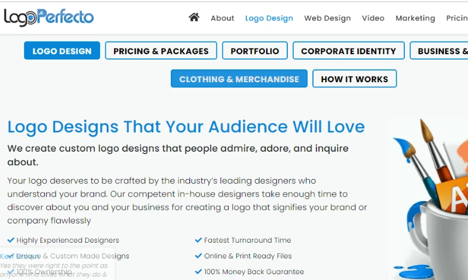Open the About menu item
Image resolution: width=468 pixels, height=280 pixels.
coord(222,18)
